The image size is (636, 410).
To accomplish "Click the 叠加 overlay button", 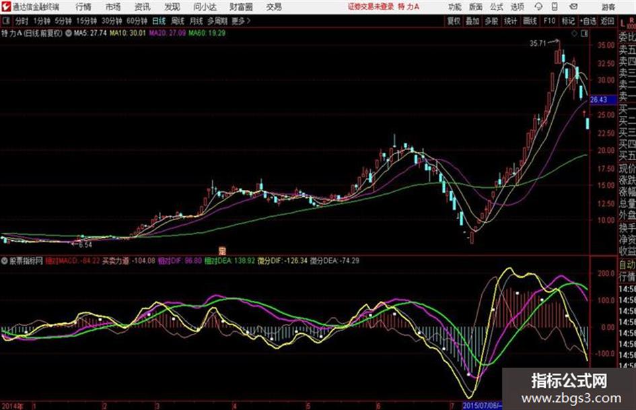I will [x=472, y=21].
